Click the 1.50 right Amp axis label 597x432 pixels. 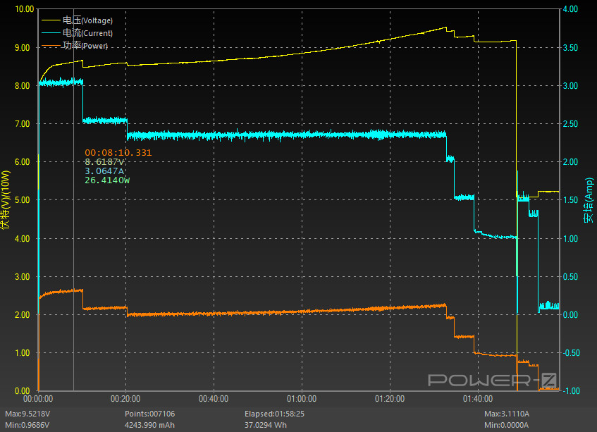[570, 200]
